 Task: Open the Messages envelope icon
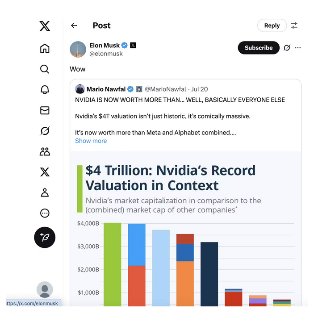click(45, 110)
